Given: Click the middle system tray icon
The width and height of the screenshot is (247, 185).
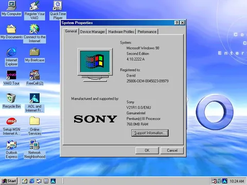Looking at the screenshot, I should (220, 181).
